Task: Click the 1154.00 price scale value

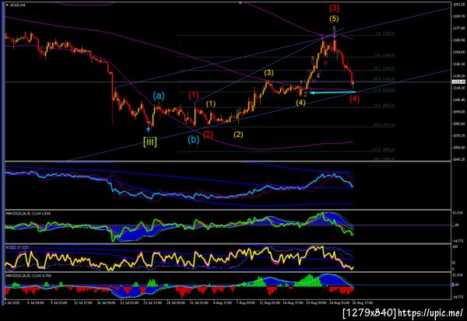Action: pyautogui.click(x=458, y=52)
